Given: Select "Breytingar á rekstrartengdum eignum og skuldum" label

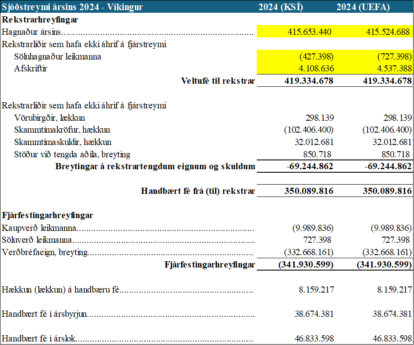Looking at the screenshot, I should click(155, 167).
